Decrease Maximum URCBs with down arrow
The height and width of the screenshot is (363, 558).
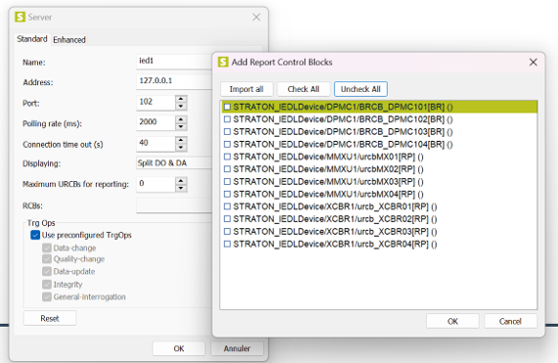tap(181, 188)
